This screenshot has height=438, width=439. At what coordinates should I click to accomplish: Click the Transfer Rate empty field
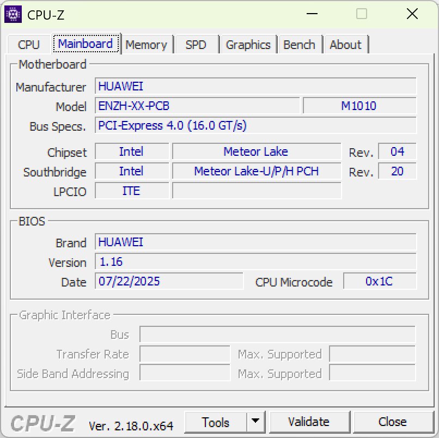pos(185,354)
